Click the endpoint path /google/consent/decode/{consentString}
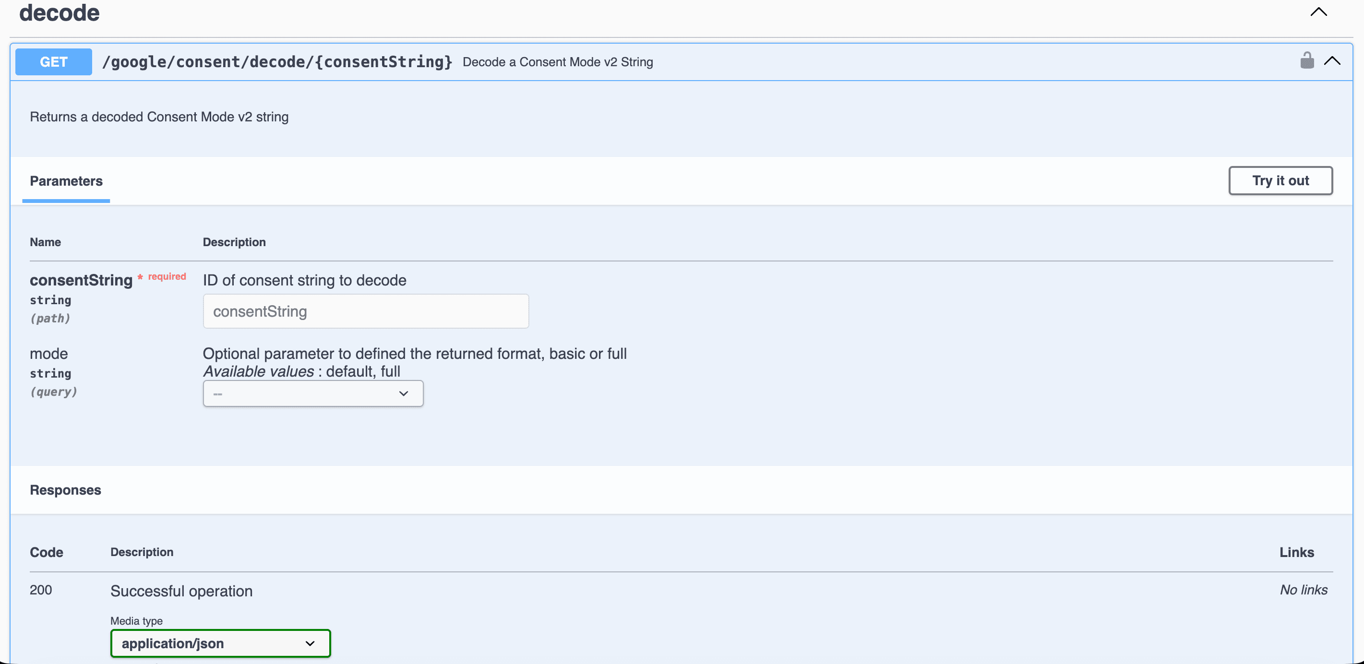 (x=277, y=61)
